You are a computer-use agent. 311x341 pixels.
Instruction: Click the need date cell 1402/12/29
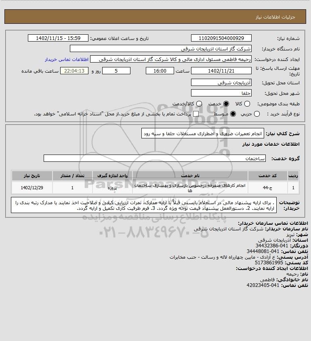pos(32,188)
